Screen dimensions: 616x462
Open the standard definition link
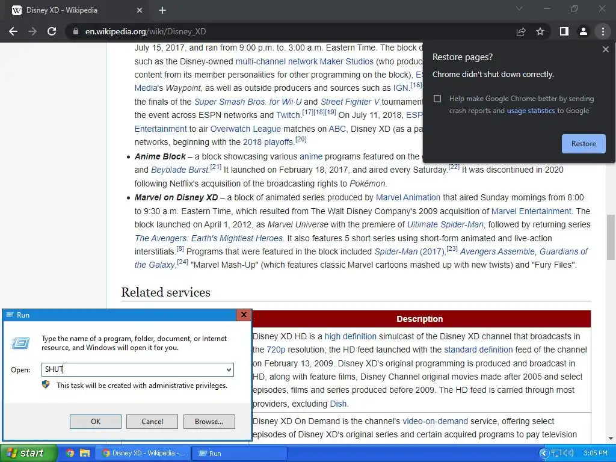coord(478,350)
